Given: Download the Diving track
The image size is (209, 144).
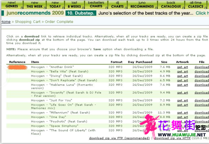Looking at the screenshot, I should 201,76.
